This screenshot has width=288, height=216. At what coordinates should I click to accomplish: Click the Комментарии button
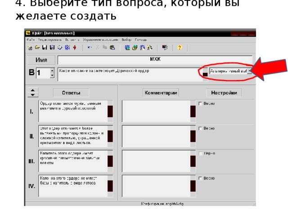pyautogui.click(x=161, y=93)
